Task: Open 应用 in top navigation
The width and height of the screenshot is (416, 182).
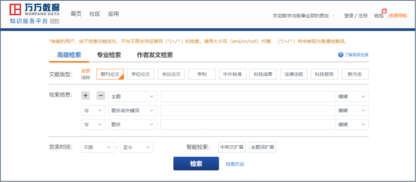Action: pos(113,14)
